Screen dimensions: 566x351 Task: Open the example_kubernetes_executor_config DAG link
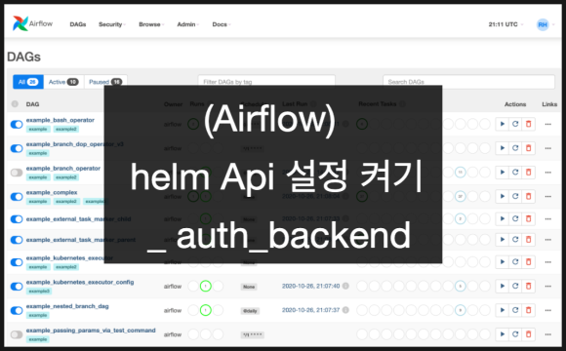point(80,282)
